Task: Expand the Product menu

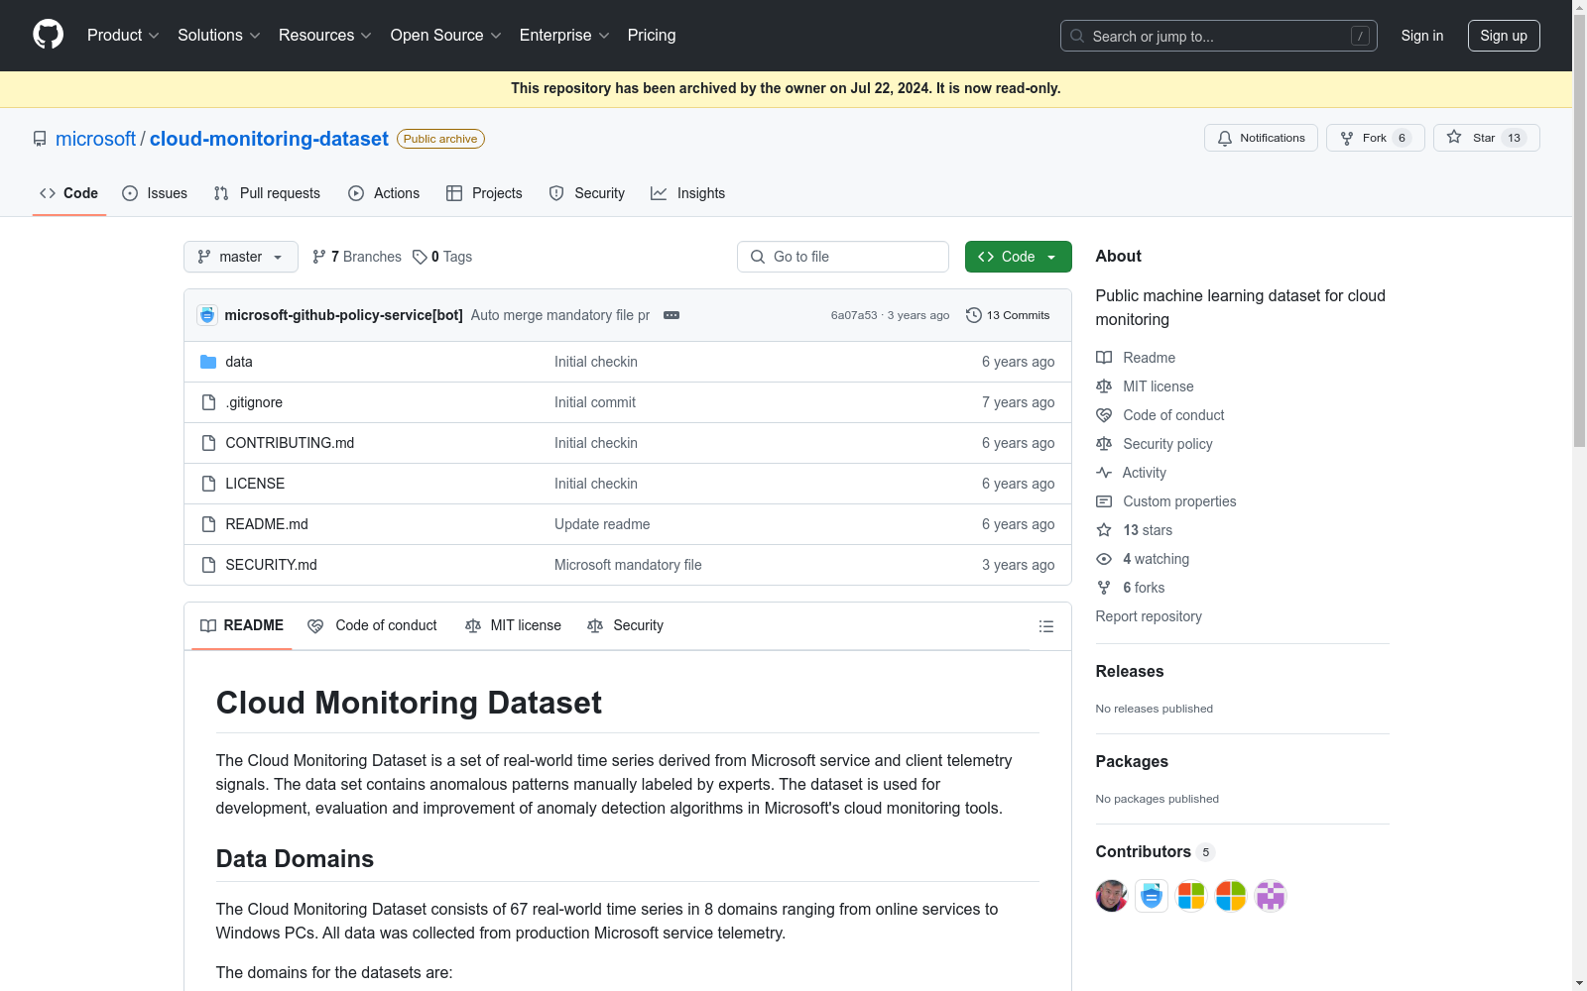Action: (x=123, y=35)
